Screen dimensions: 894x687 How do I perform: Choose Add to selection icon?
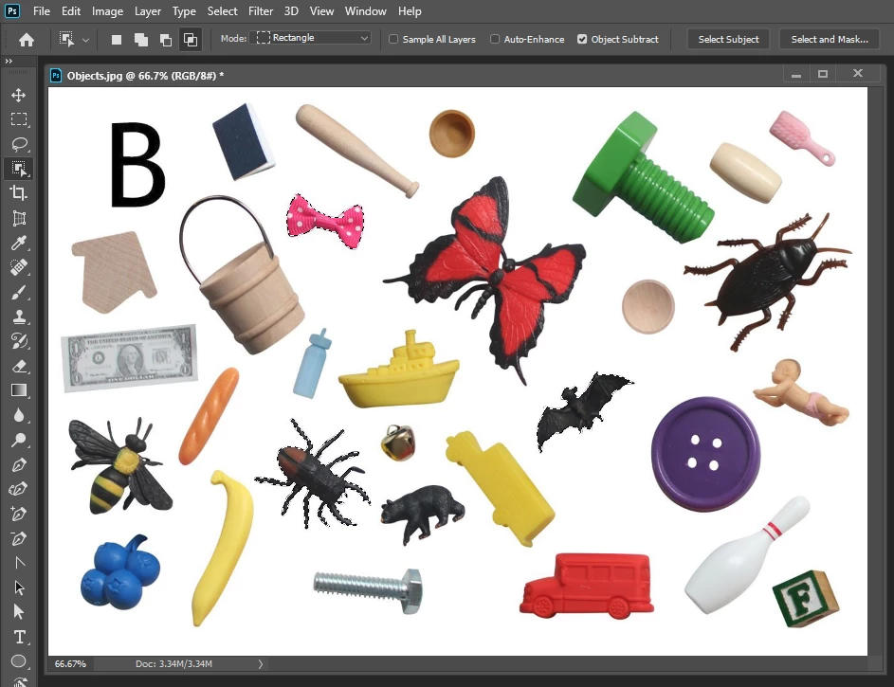coord(141,39)
